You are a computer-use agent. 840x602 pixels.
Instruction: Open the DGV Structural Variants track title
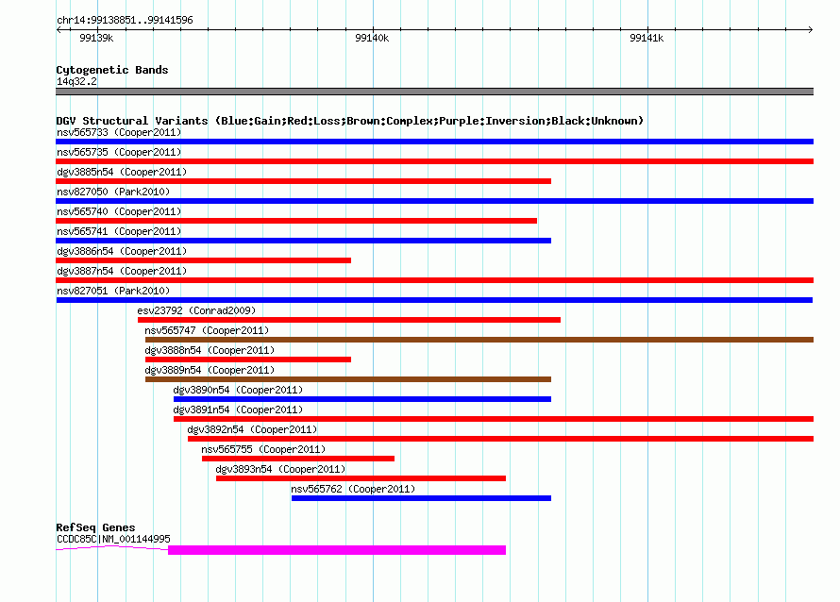[350, 121]
